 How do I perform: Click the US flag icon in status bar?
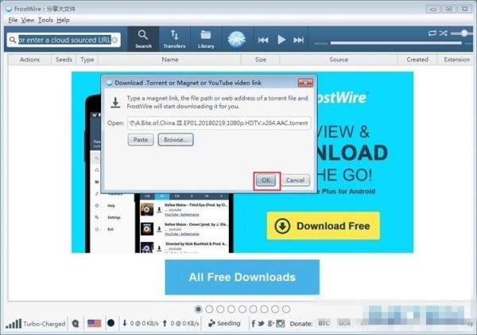(94, 323)
